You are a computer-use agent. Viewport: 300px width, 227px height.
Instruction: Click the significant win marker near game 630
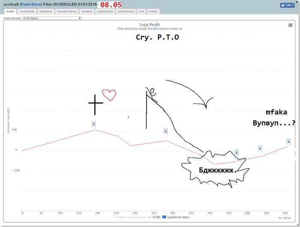tap(260, 148)
